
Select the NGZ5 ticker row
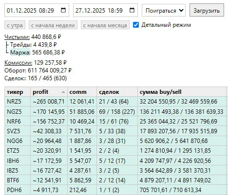tap(115, 111)
